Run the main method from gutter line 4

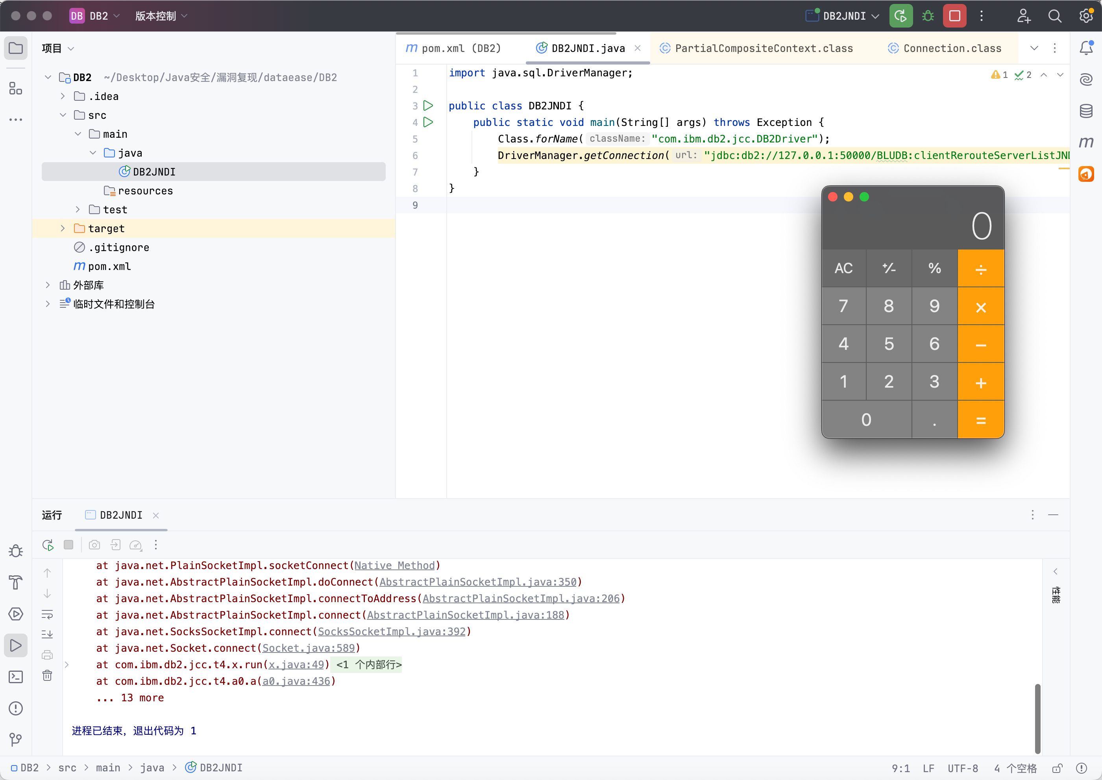tap(429, 122)
